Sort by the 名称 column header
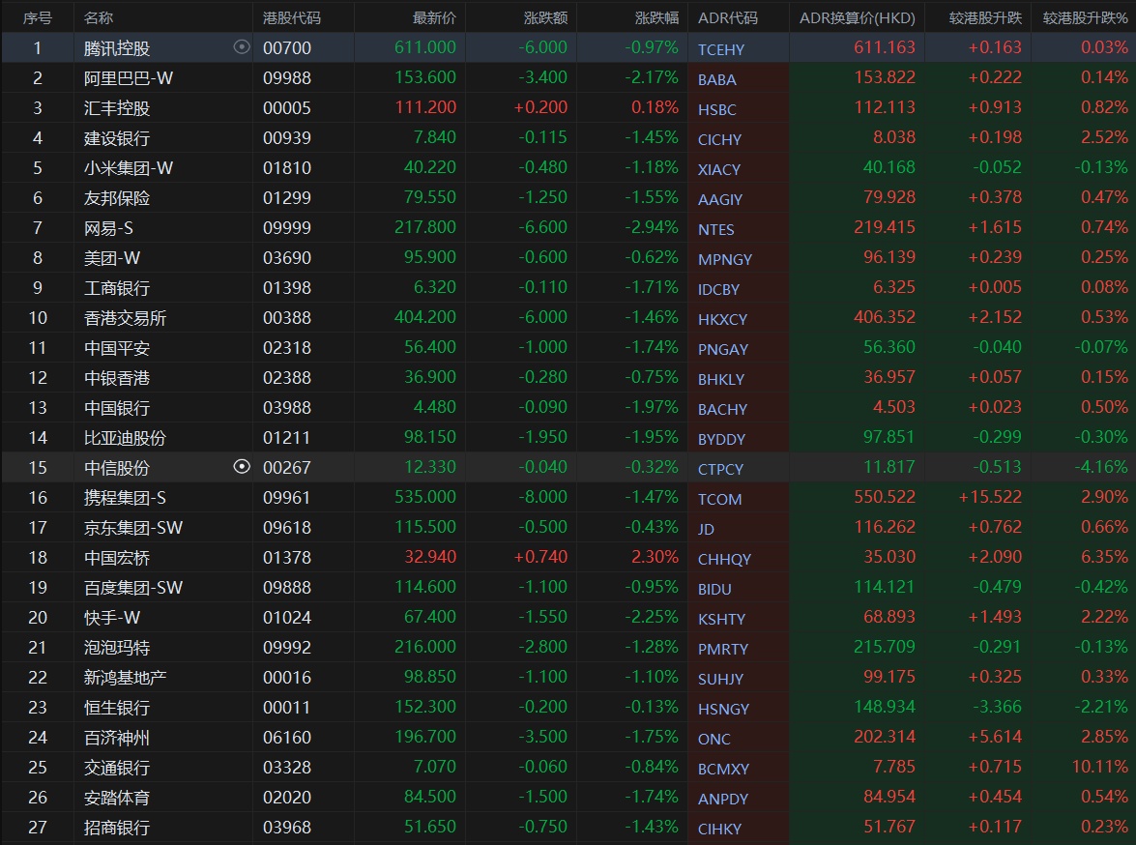The image size is (1136, 845). pyautogui.click(x=99, y=17)
